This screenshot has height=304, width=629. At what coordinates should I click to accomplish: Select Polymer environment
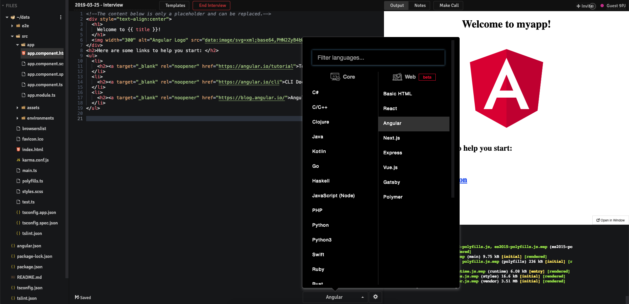click(x=414, y=197)
